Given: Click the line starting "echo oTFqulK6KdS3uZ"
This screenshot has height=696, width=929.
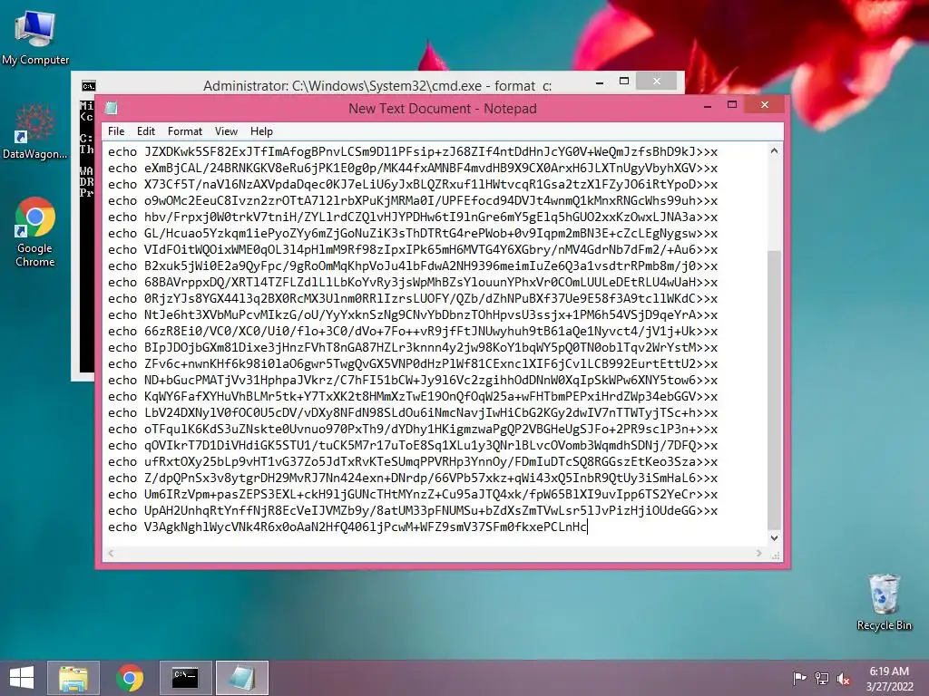Looking at the screenshot, I should 413,429.
